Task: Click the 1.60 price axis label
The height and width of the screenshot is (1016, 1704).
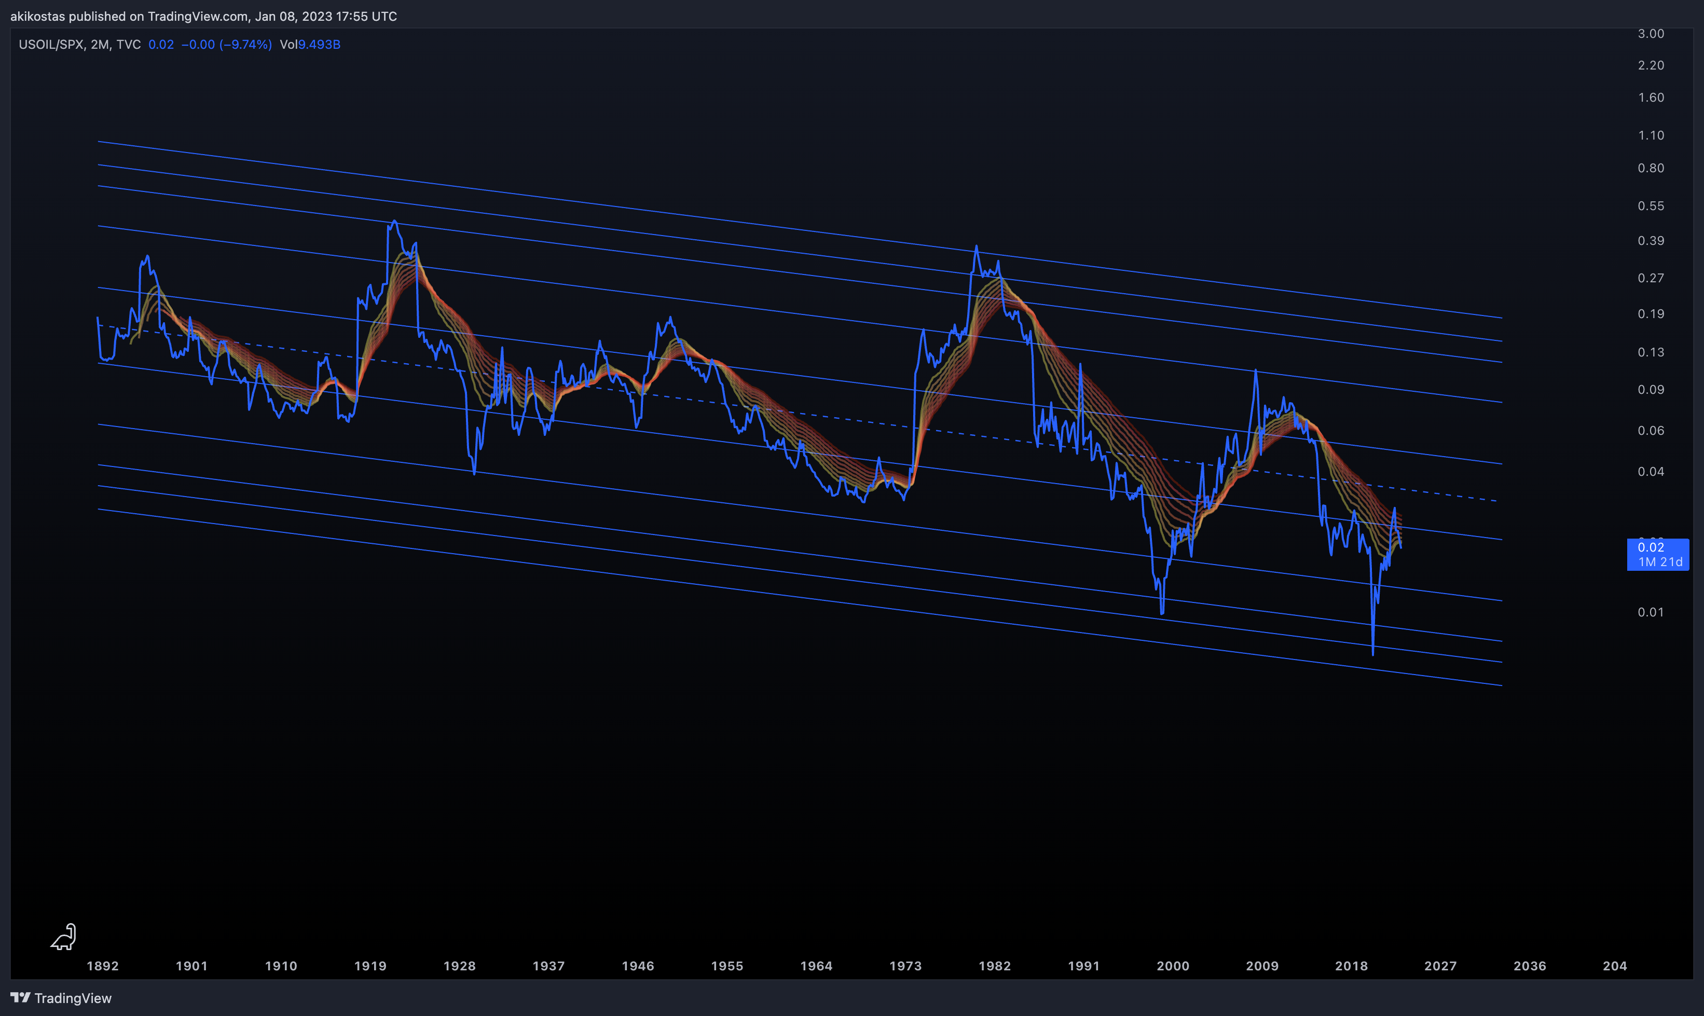Action: click(1651, 97)
